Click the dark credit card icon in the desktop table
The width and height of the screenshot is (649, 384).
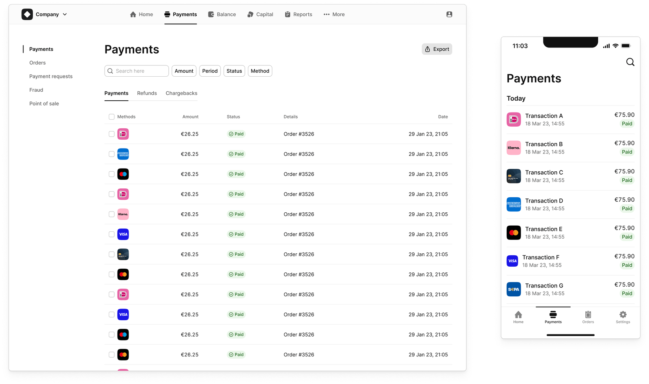pyautogui.click(x=123, y=255)
